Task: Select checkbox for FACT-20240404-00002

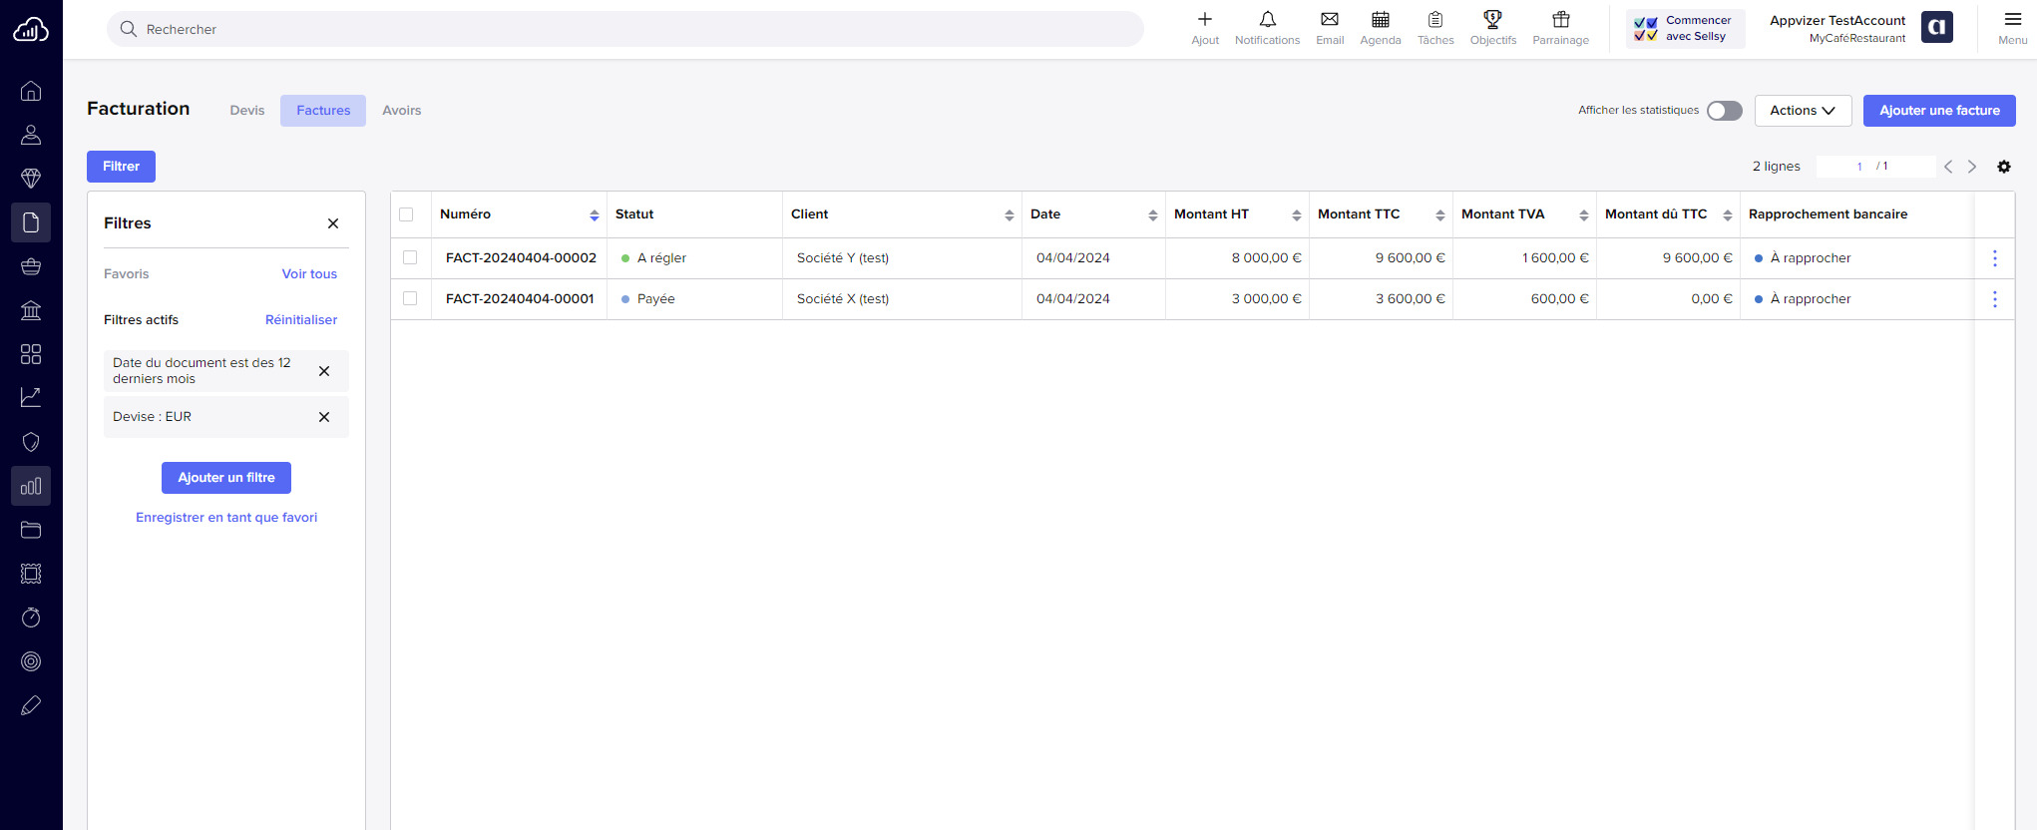Action: point(410,257)
